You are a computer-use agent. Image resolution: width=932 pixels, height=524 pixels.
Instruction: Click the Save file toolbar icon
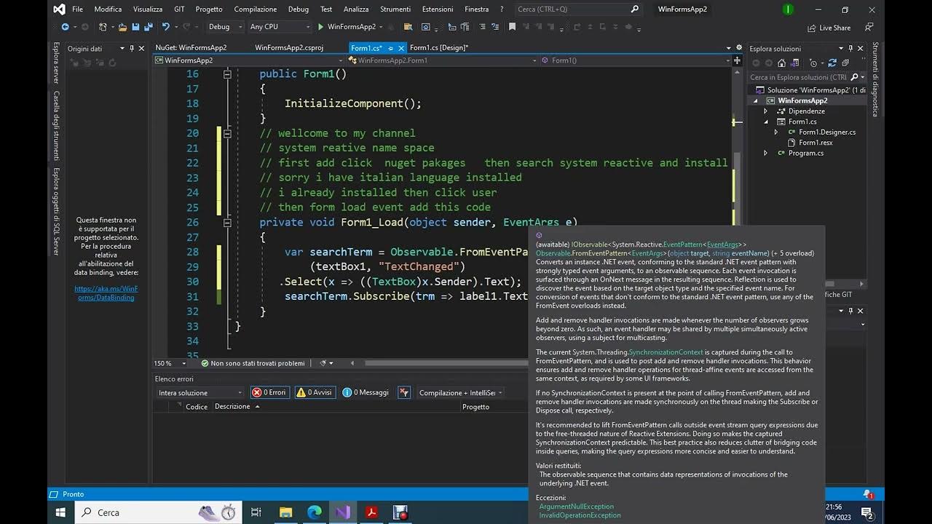[x=135, y=27]
